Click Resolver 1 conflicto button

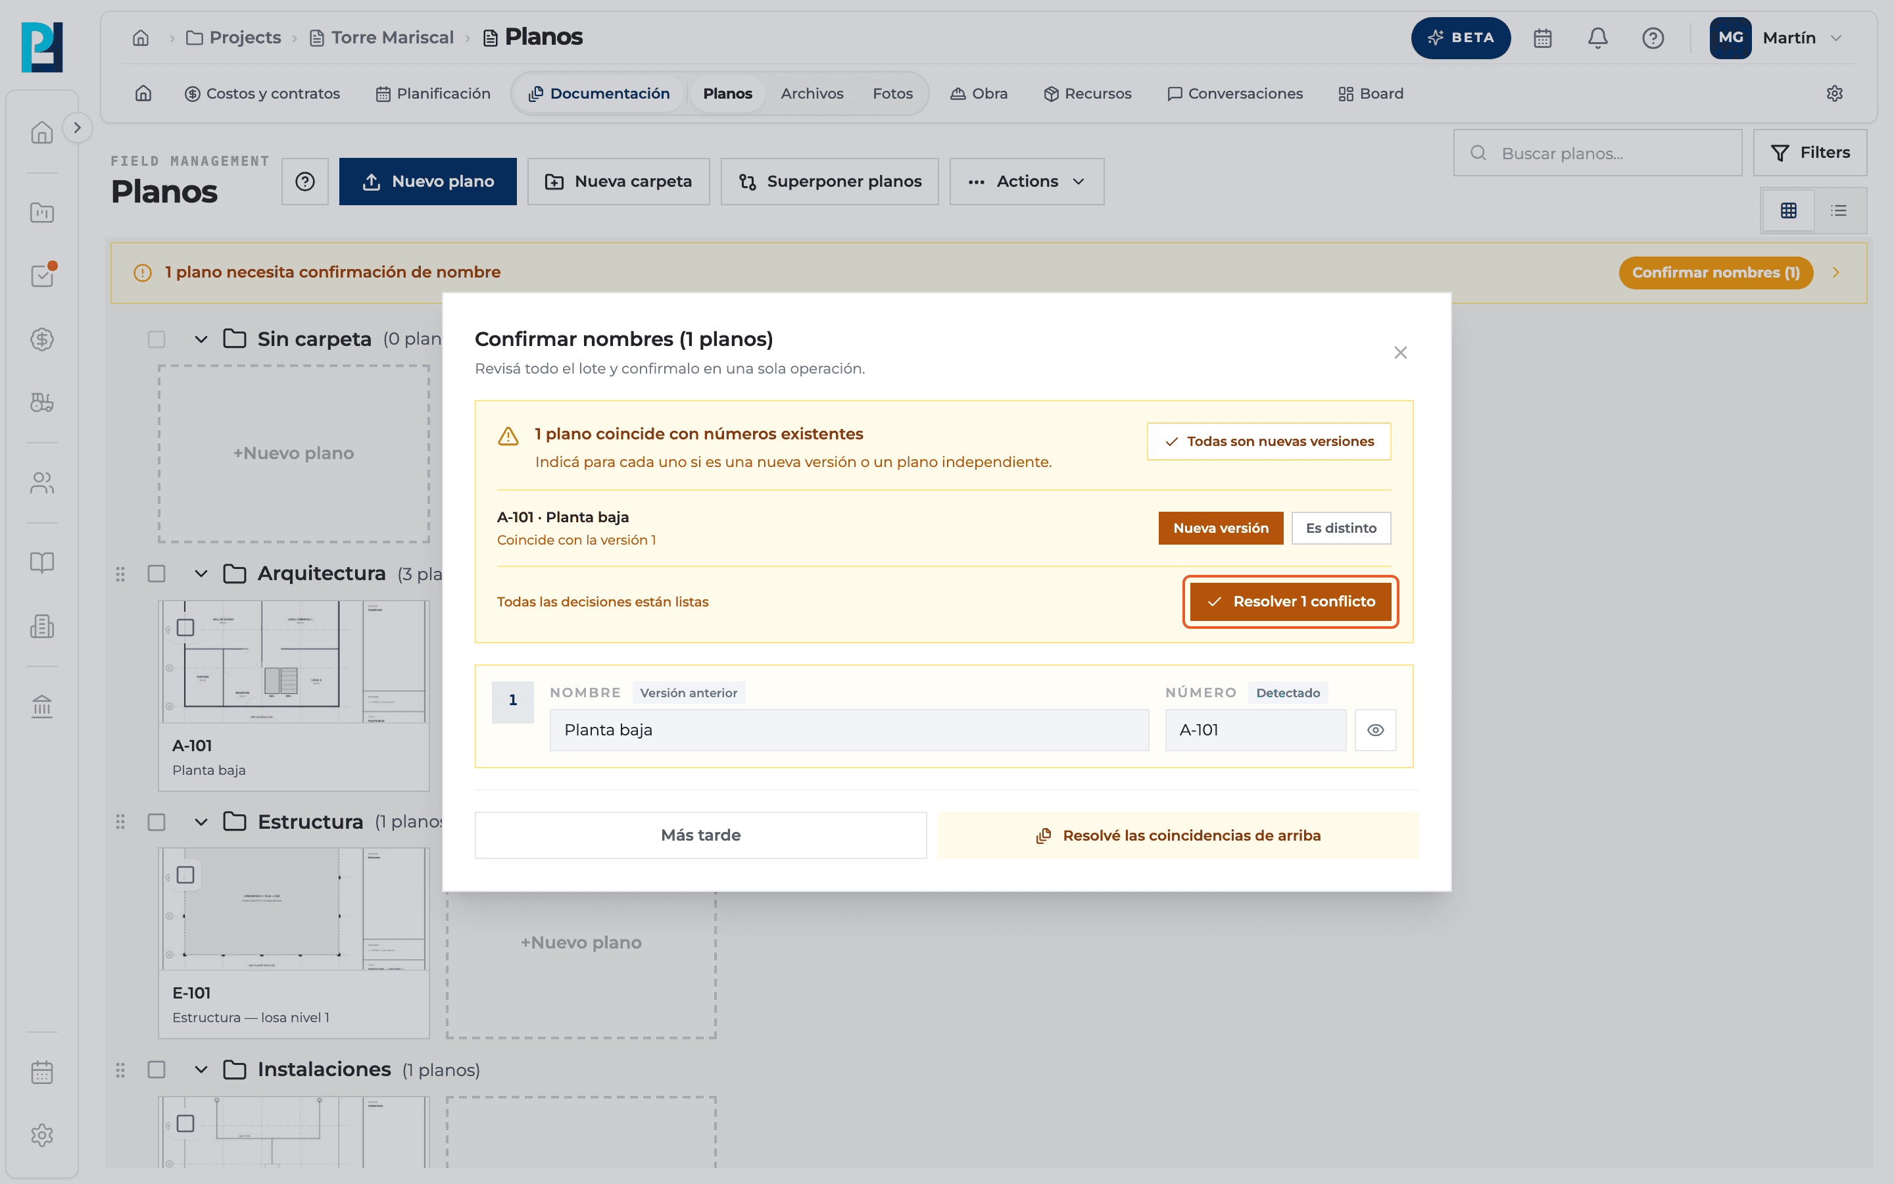pyautogui.click(x=1290, y=601)
